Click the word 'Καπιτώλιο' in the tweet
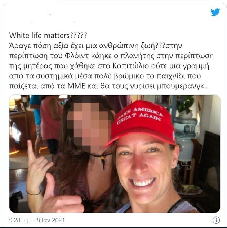 pos(130,66)
